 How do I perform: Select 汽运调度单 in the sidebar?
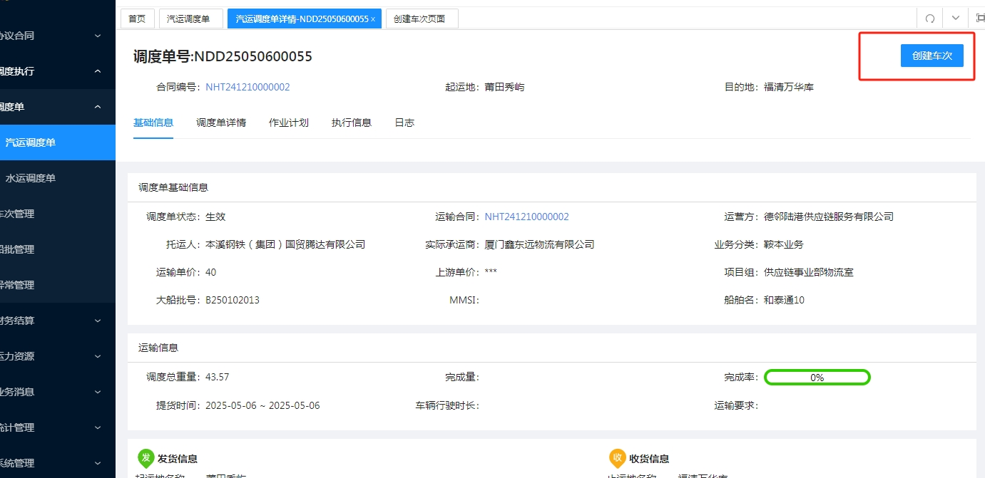point(58,142)
